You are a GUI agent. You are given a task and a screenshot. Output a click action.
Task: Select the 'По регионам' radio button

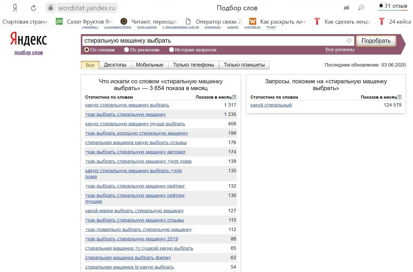(127, 50)
